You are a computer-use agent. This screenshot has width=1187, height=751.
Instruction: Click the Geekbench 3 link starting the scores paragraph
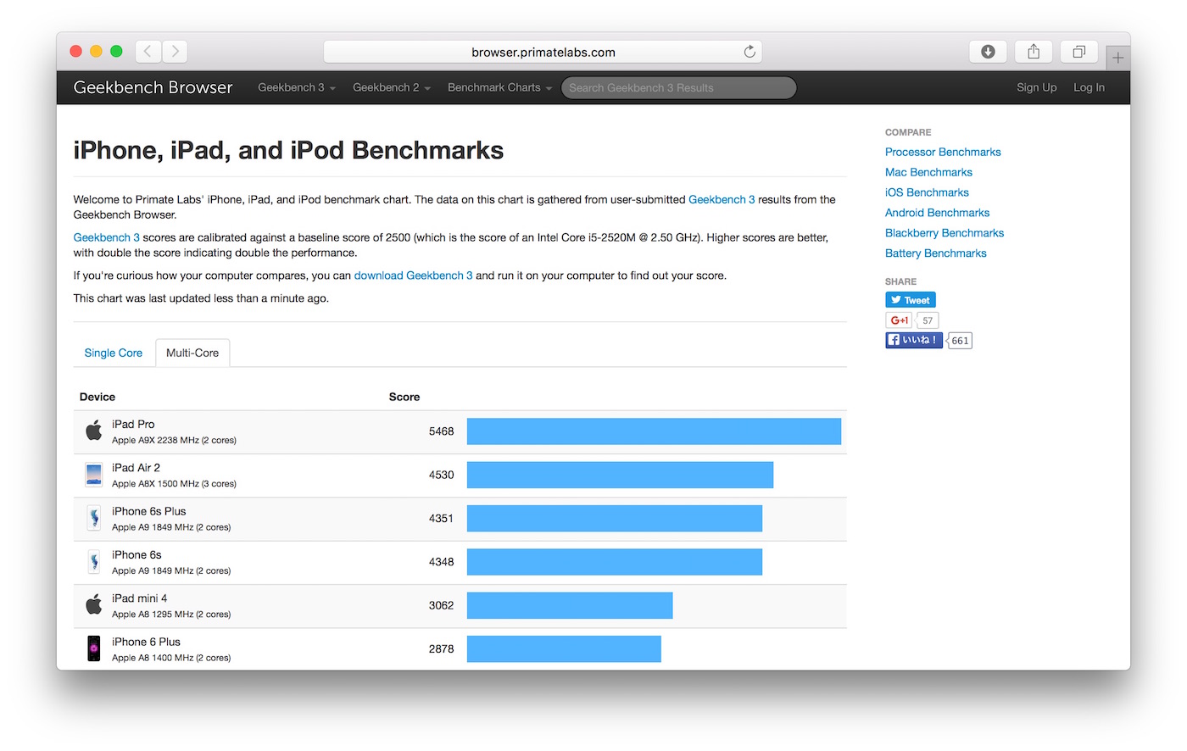(107, 237)
